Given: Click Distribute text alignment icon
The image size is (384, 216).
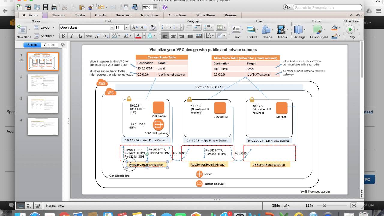Looking at the screenshot, I should 198,36.
